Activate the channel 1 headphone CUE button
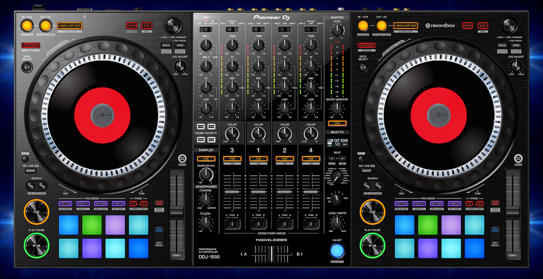 click(x=258, y=158)
